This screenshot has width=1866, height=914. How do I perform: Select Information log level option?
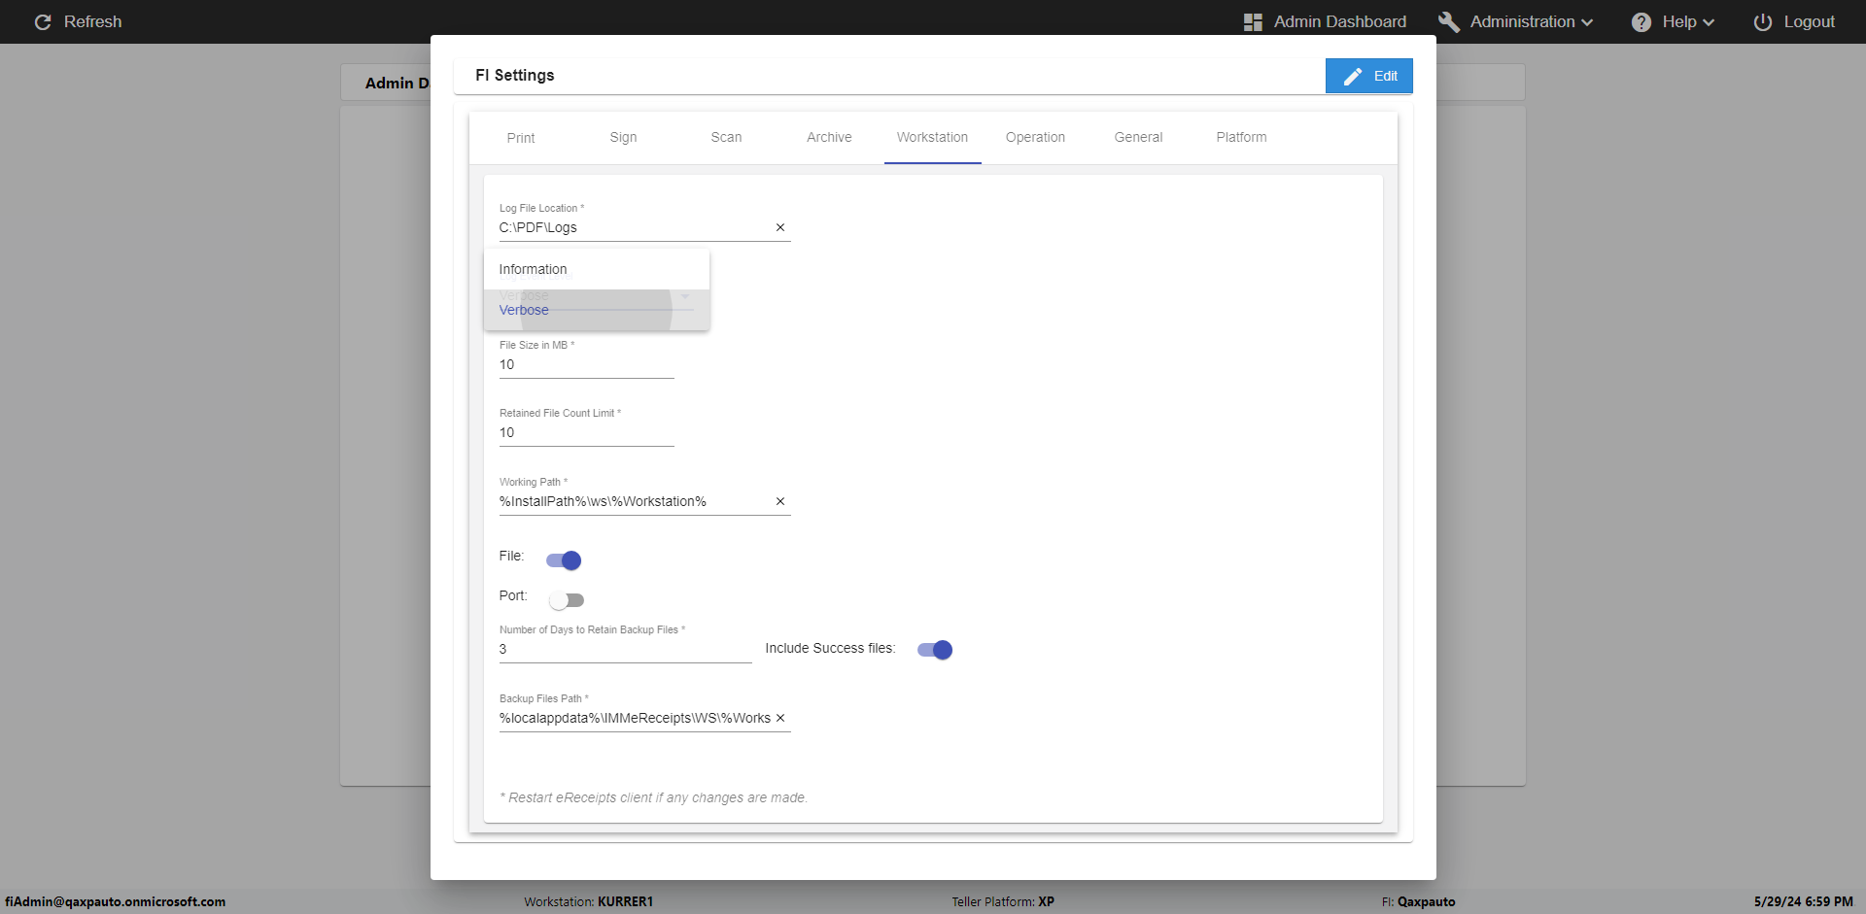coord(597,269)
